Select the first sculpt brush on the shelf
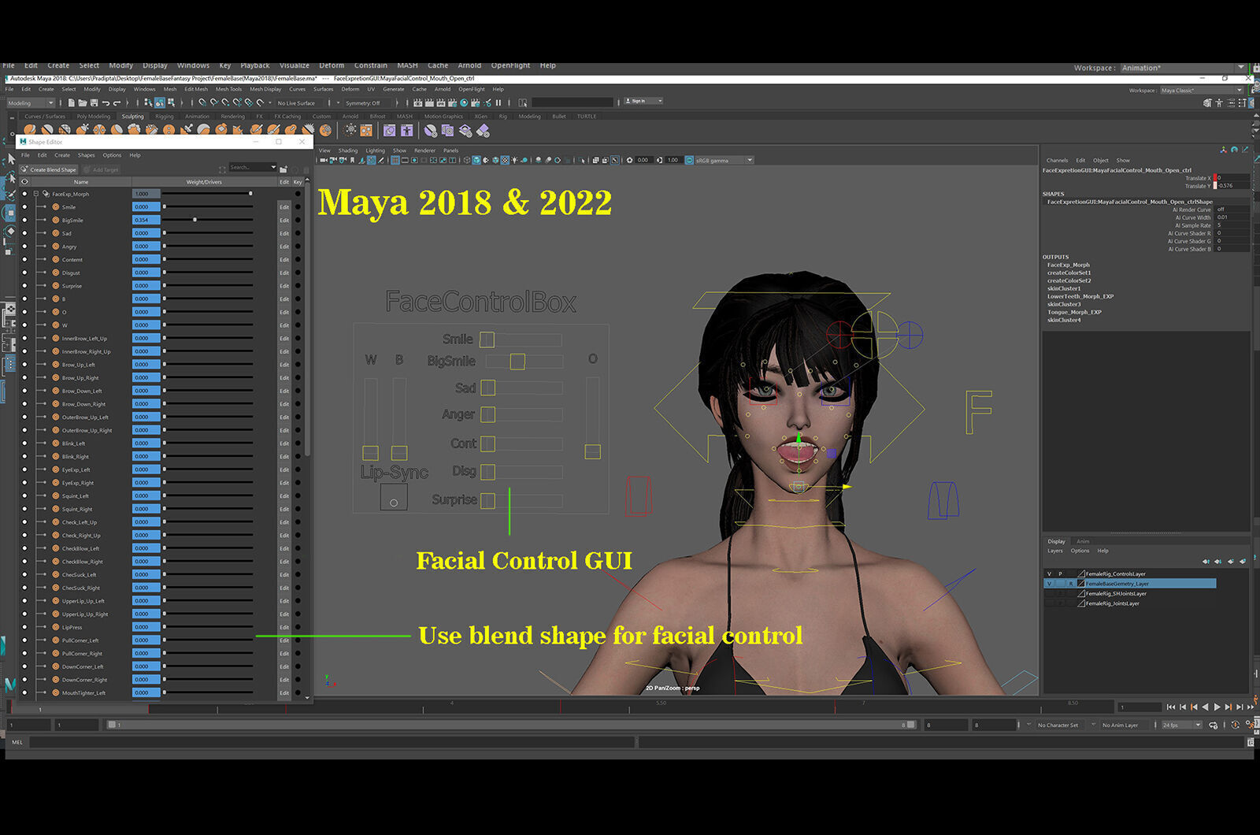The width and height of the screenshot is (1260, 835). [x=30, y=130]
